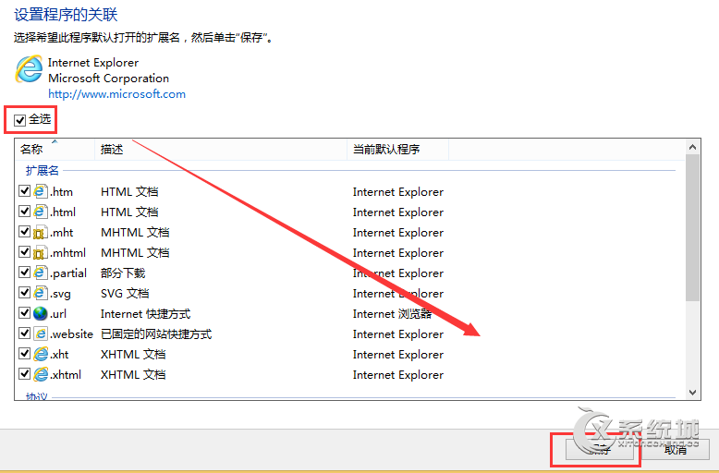Image resolution: width=719 pixels, height=473 pixels.
Task: Click the Internet 快捷方式 description text
Action: coord(145,313)
